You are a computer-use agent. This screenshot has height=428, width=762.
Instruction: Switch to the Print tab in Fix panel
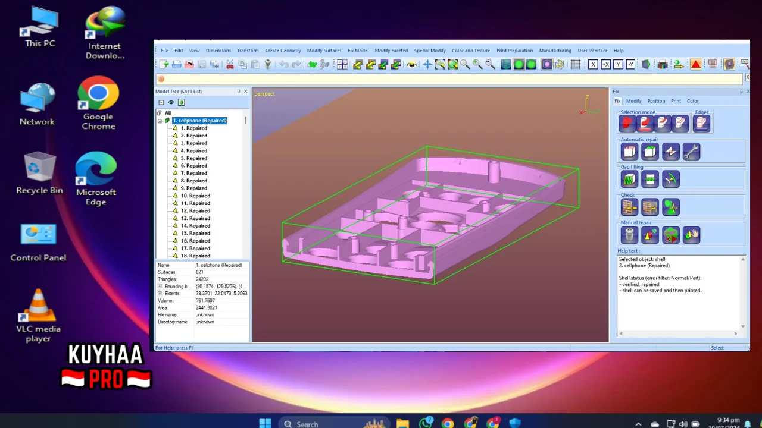click(x=676, y=101)
